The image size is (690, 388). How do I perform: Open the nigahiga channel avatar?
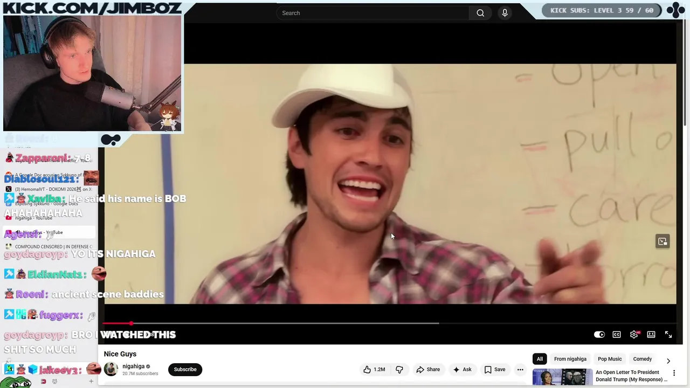click(111, 369)
